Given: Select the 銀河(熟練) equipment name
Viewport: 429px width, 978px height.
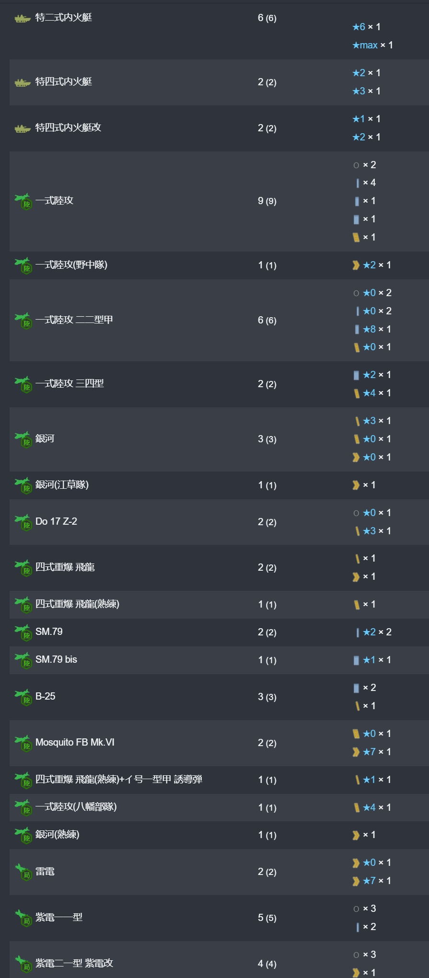Looking at the screenshot, I should coord(58,834).
